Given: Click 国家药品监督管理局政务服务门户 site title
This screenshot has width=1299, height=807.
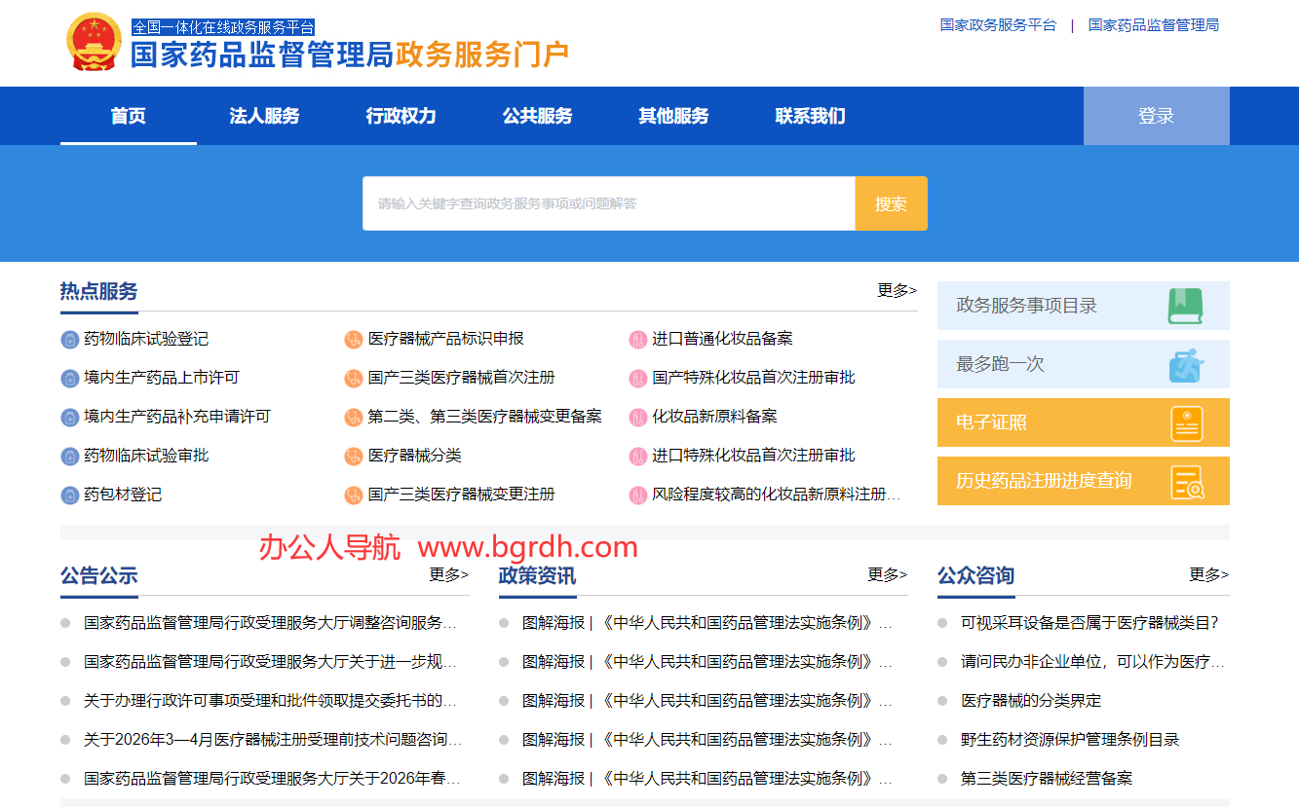Looking at the screenshot, I should [350, 55].
